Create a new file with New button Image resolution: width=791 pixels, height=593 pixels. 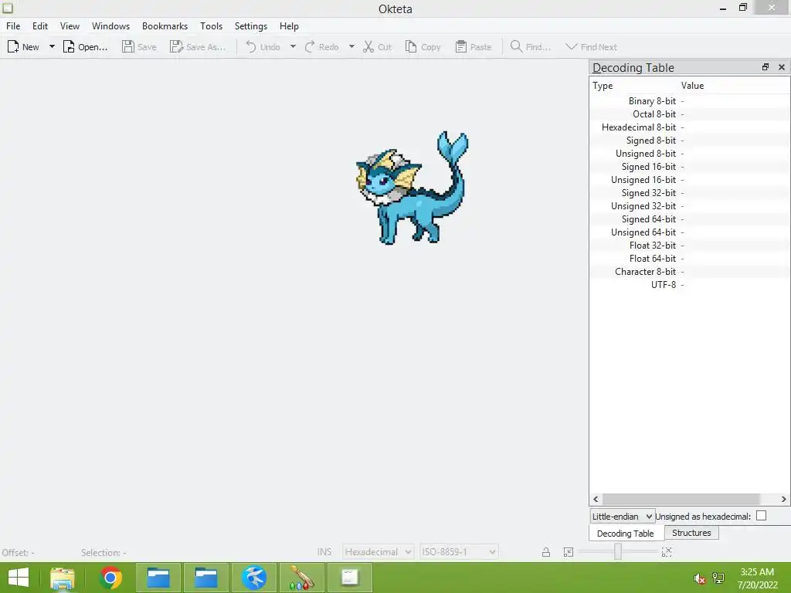tap(23, 47)
